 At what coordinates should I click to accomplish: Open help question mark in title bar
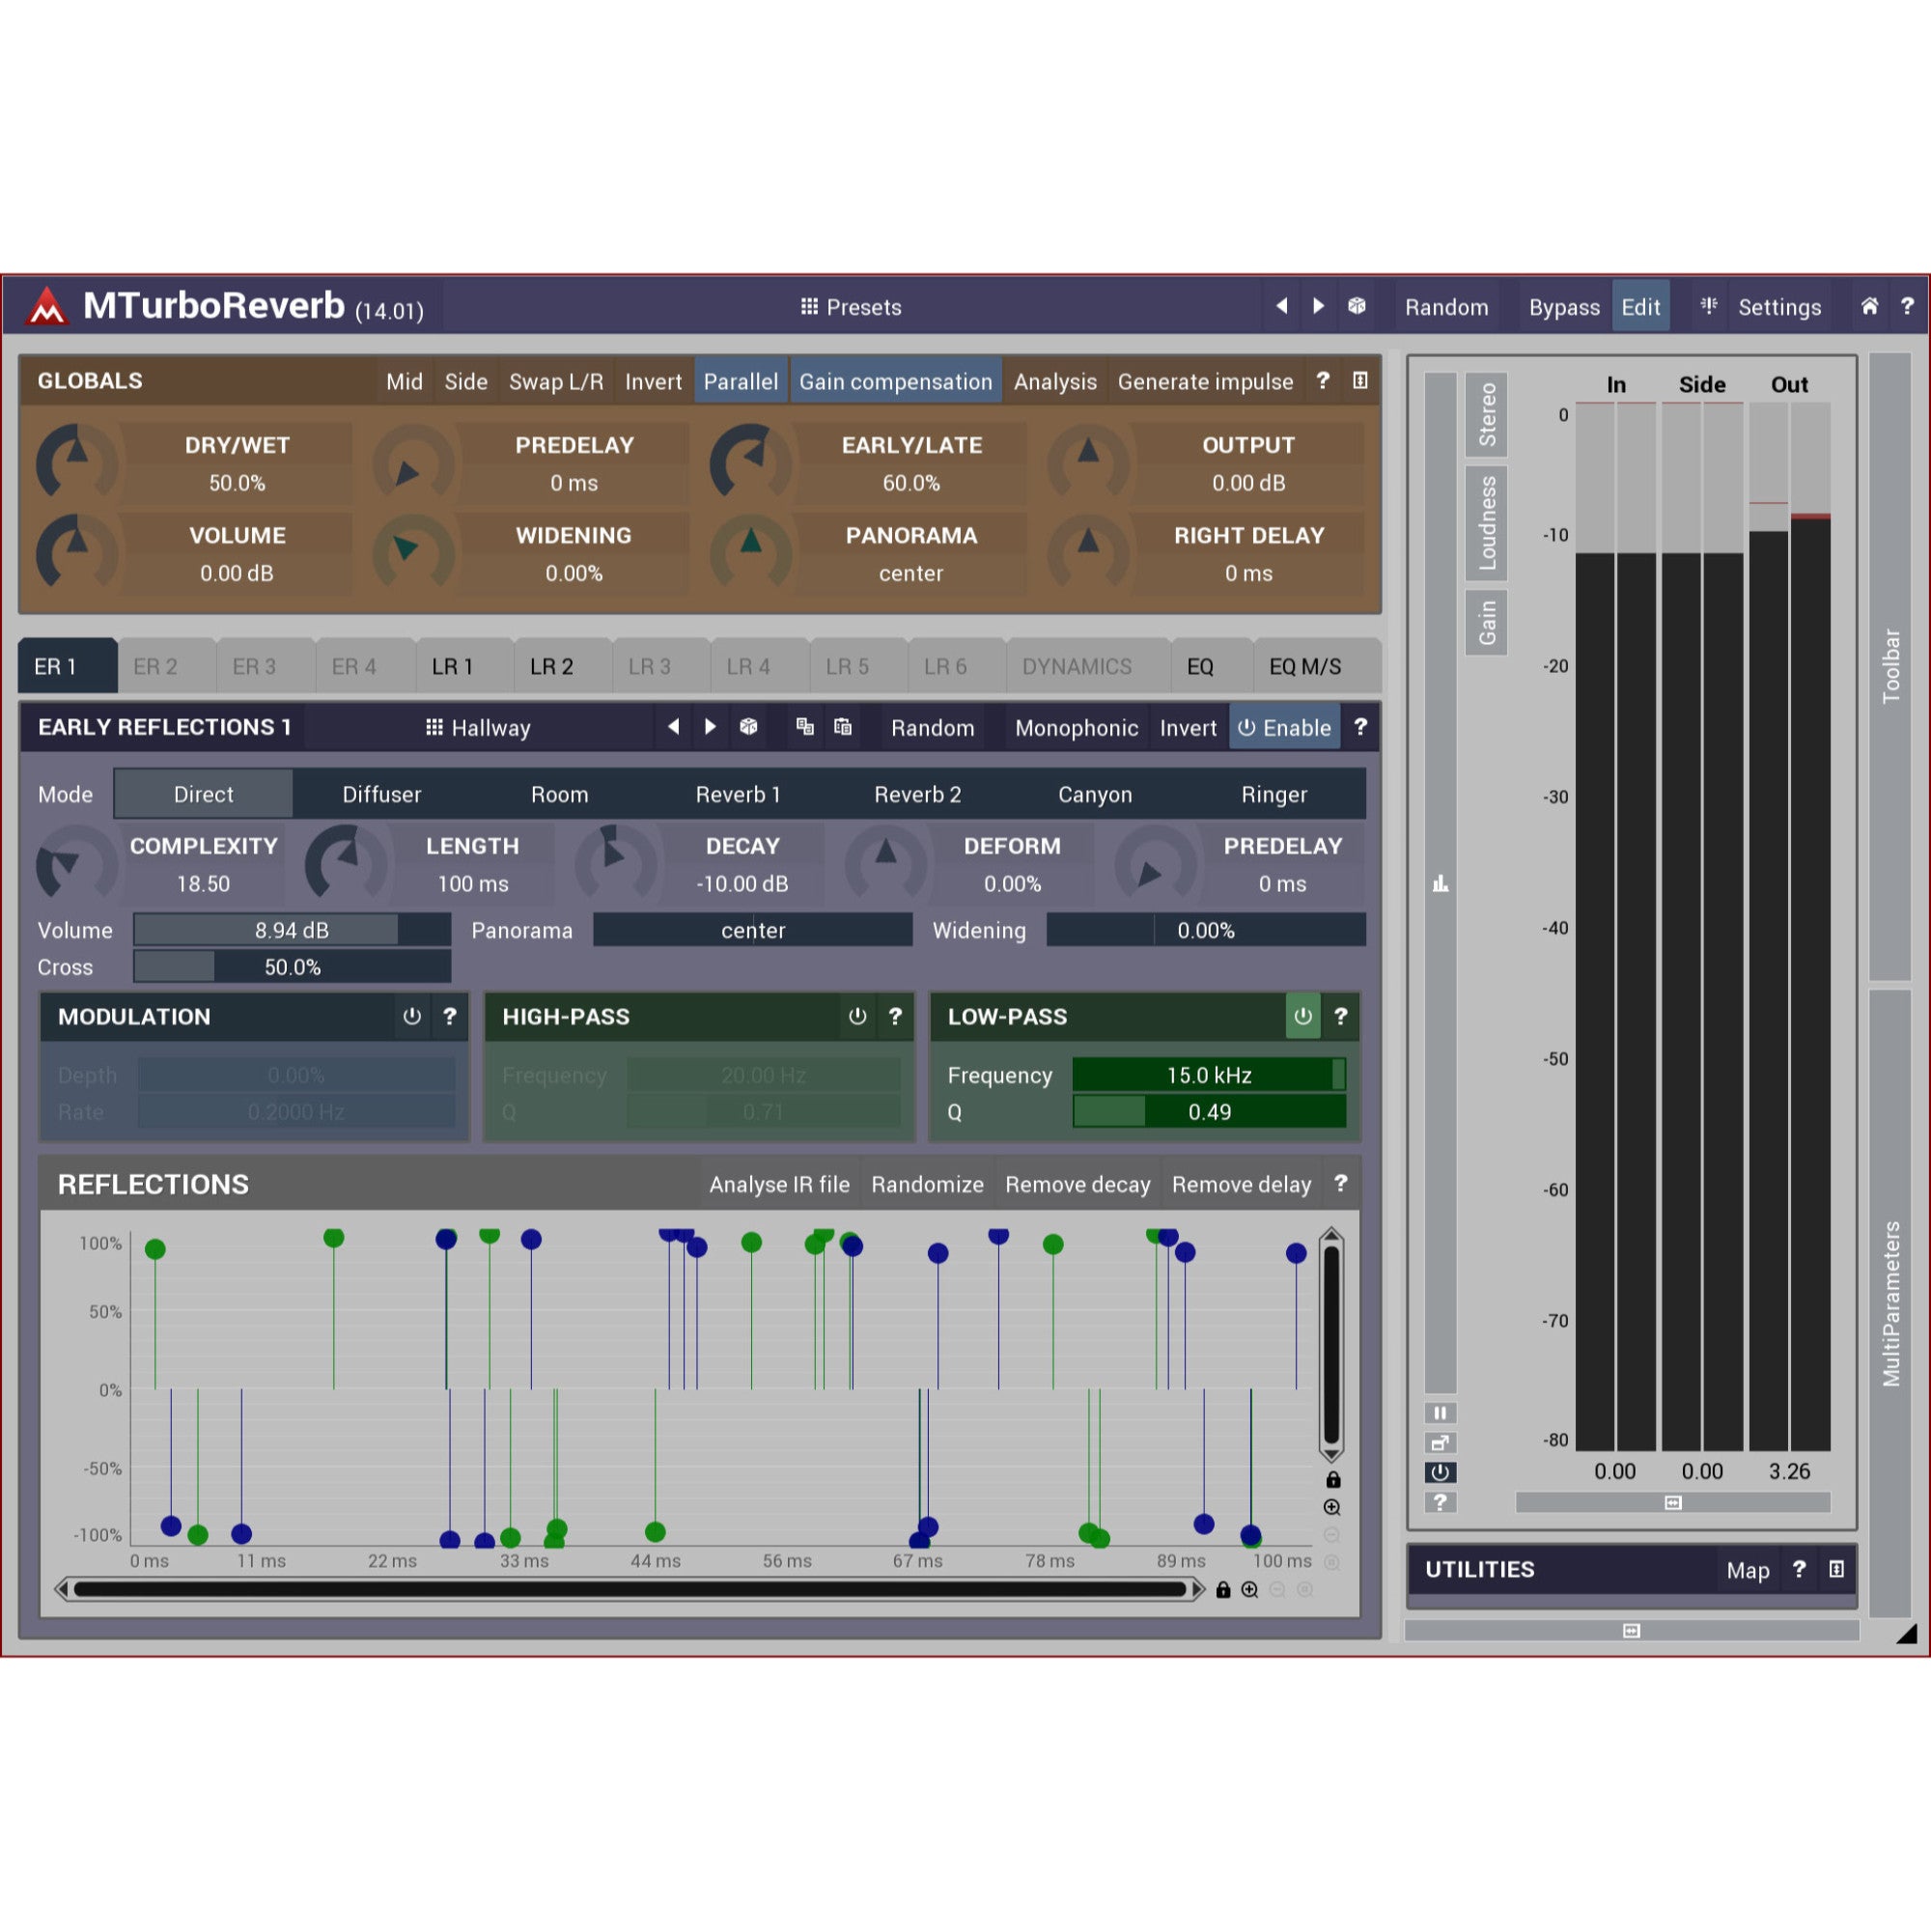point(1907,306)
